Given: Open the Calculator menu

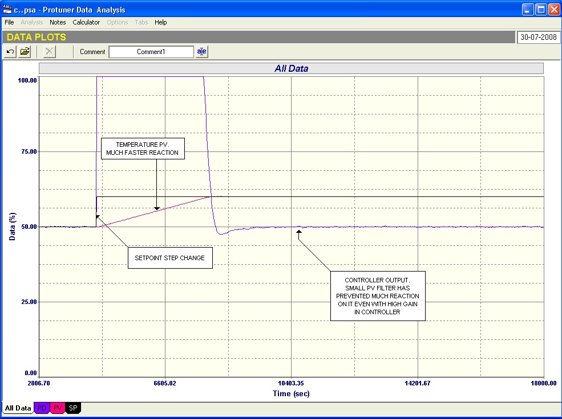Looking at the screenshot, I should coord(86,22).
